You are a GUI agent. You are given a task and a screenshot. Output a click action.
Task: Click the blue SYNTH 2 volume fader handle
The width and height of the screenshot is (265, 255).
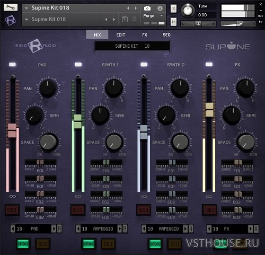point(144,132)
